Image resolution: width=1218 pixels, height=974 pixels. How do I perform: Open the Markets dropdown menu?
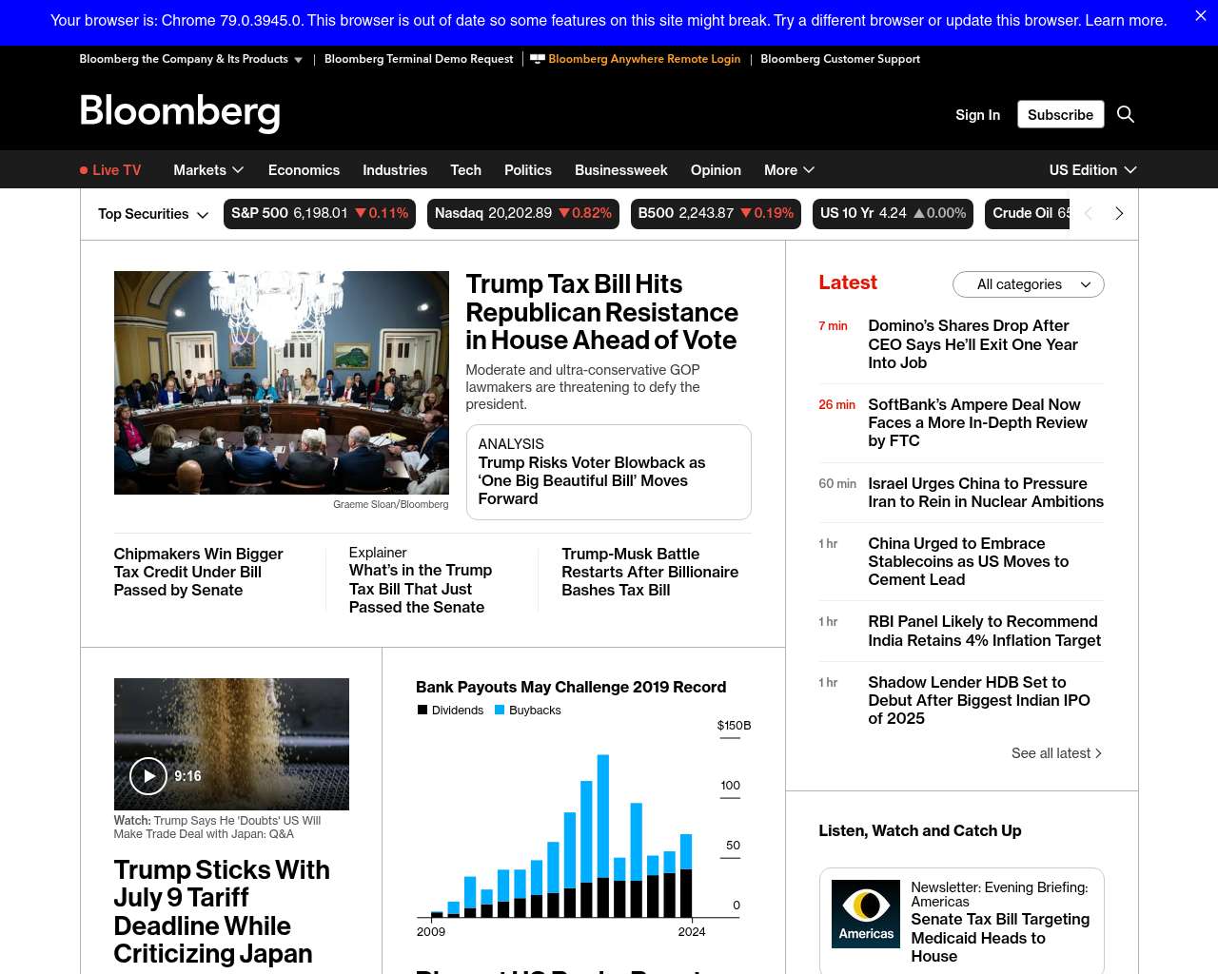coord(208,170)
